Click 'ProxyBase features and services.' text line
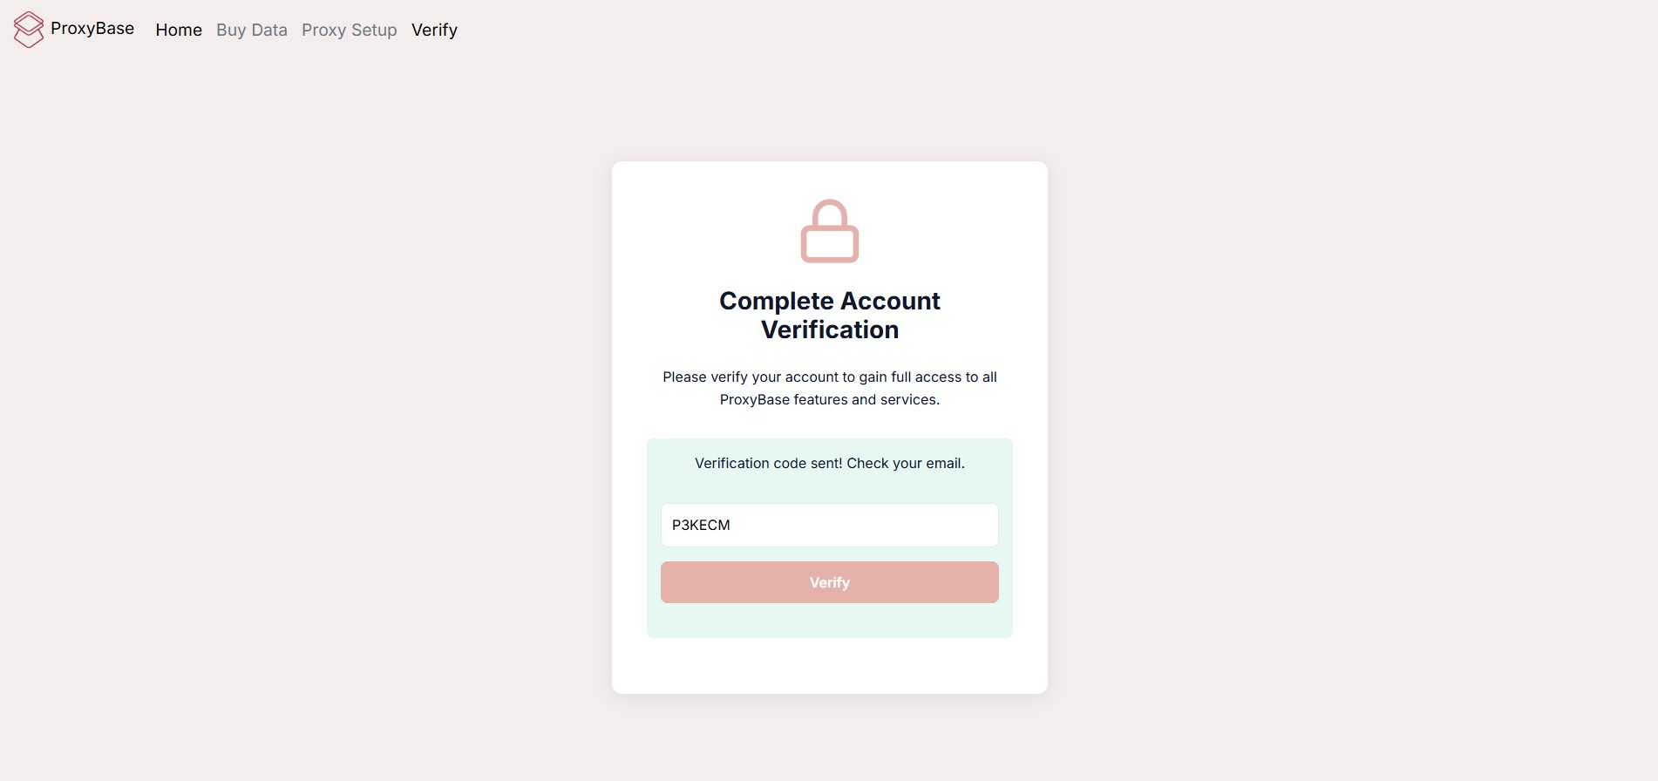This screenshot has height=781, width=1658. point(830,399)
